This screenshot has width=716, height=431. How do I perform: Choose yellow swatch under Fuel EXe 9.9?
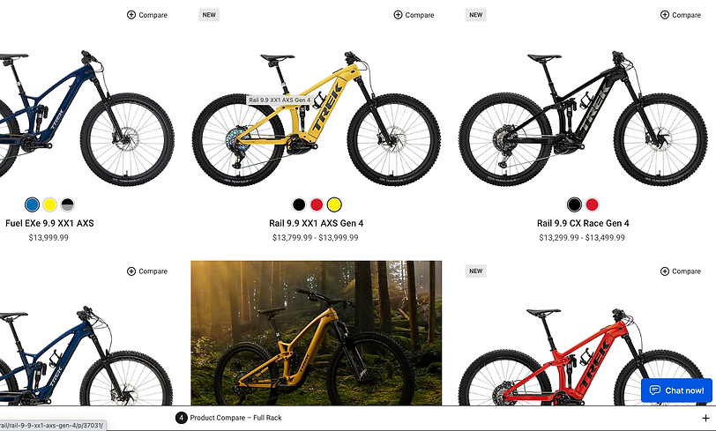point(49,204)
